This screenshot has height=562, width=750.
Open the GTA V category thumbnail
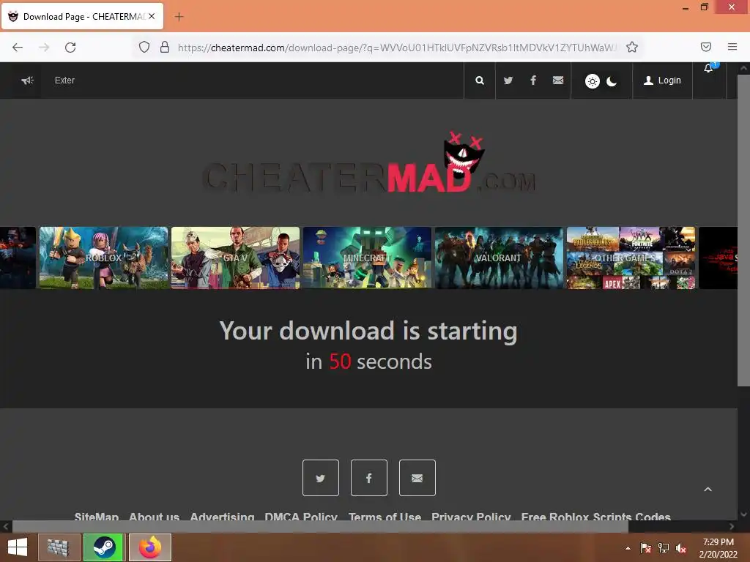(x=235, y=258)
